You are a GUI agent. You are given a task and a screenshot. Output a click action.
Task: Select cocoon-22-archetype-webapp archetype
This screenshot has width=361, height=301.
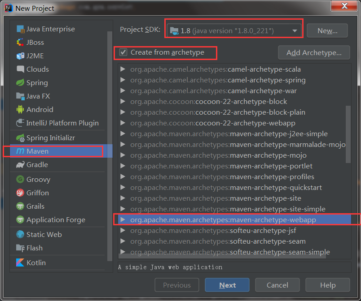234,123
